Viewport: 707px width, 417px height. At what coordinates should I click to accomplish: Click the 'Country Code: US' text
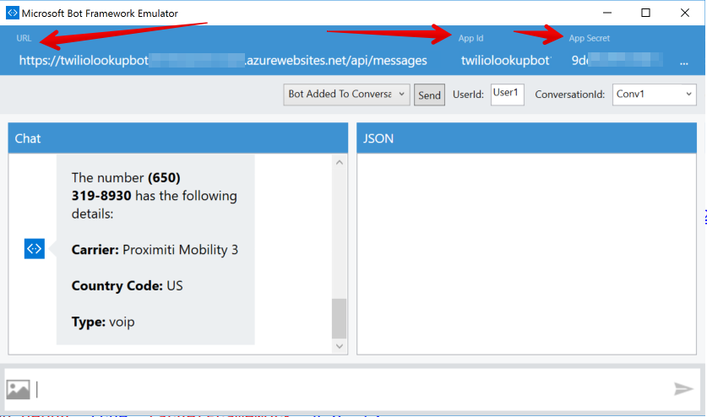click(128, 286)
